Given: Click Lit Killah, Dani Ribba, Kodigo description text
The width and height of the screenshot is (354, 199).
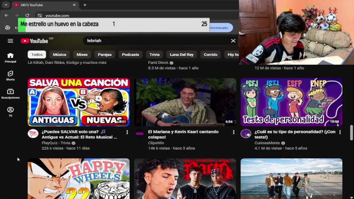Looking at the screenshot, I should pos(67,63).
